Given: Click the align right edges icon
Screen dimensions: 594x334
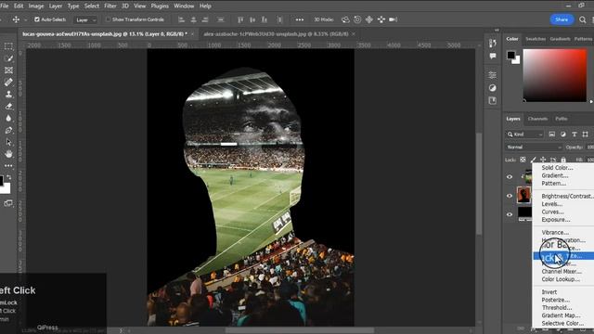Looking at the screenshot, I should click(x=205, y=19).
